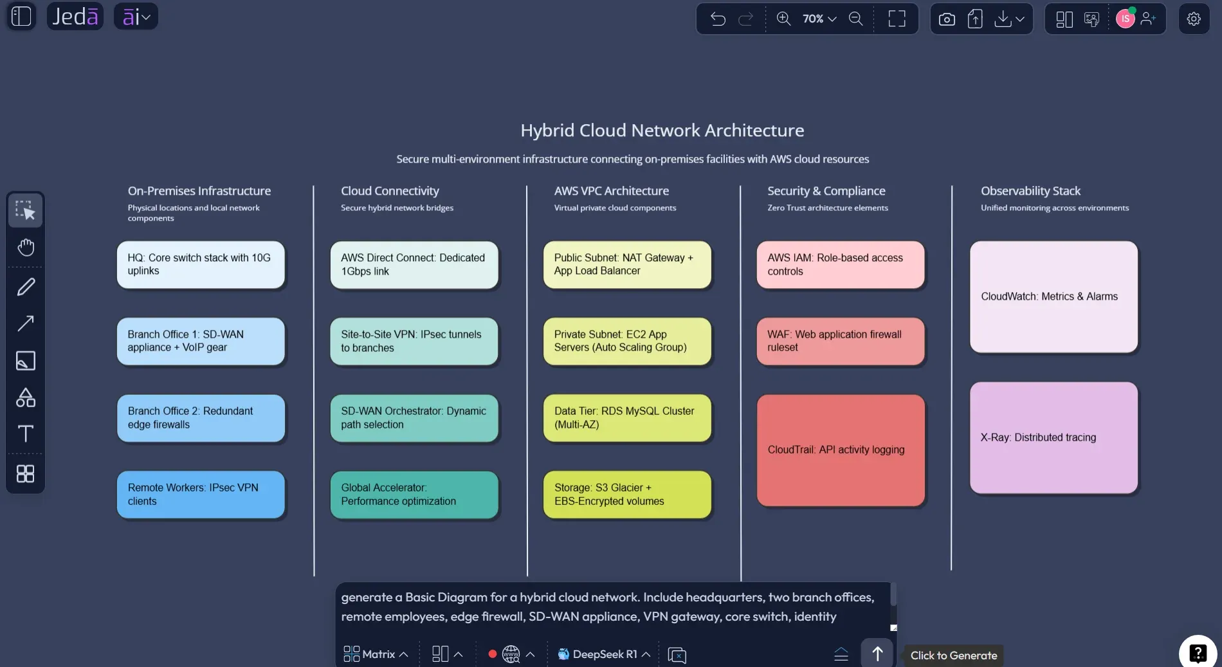Select WAF Web application firewall card
Viewport: 1222px width, 667px height.
click(x=841, y=341)
